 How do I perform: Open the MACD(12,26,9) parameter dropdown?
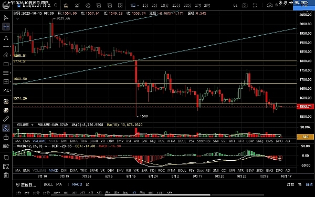click(46, 147)
